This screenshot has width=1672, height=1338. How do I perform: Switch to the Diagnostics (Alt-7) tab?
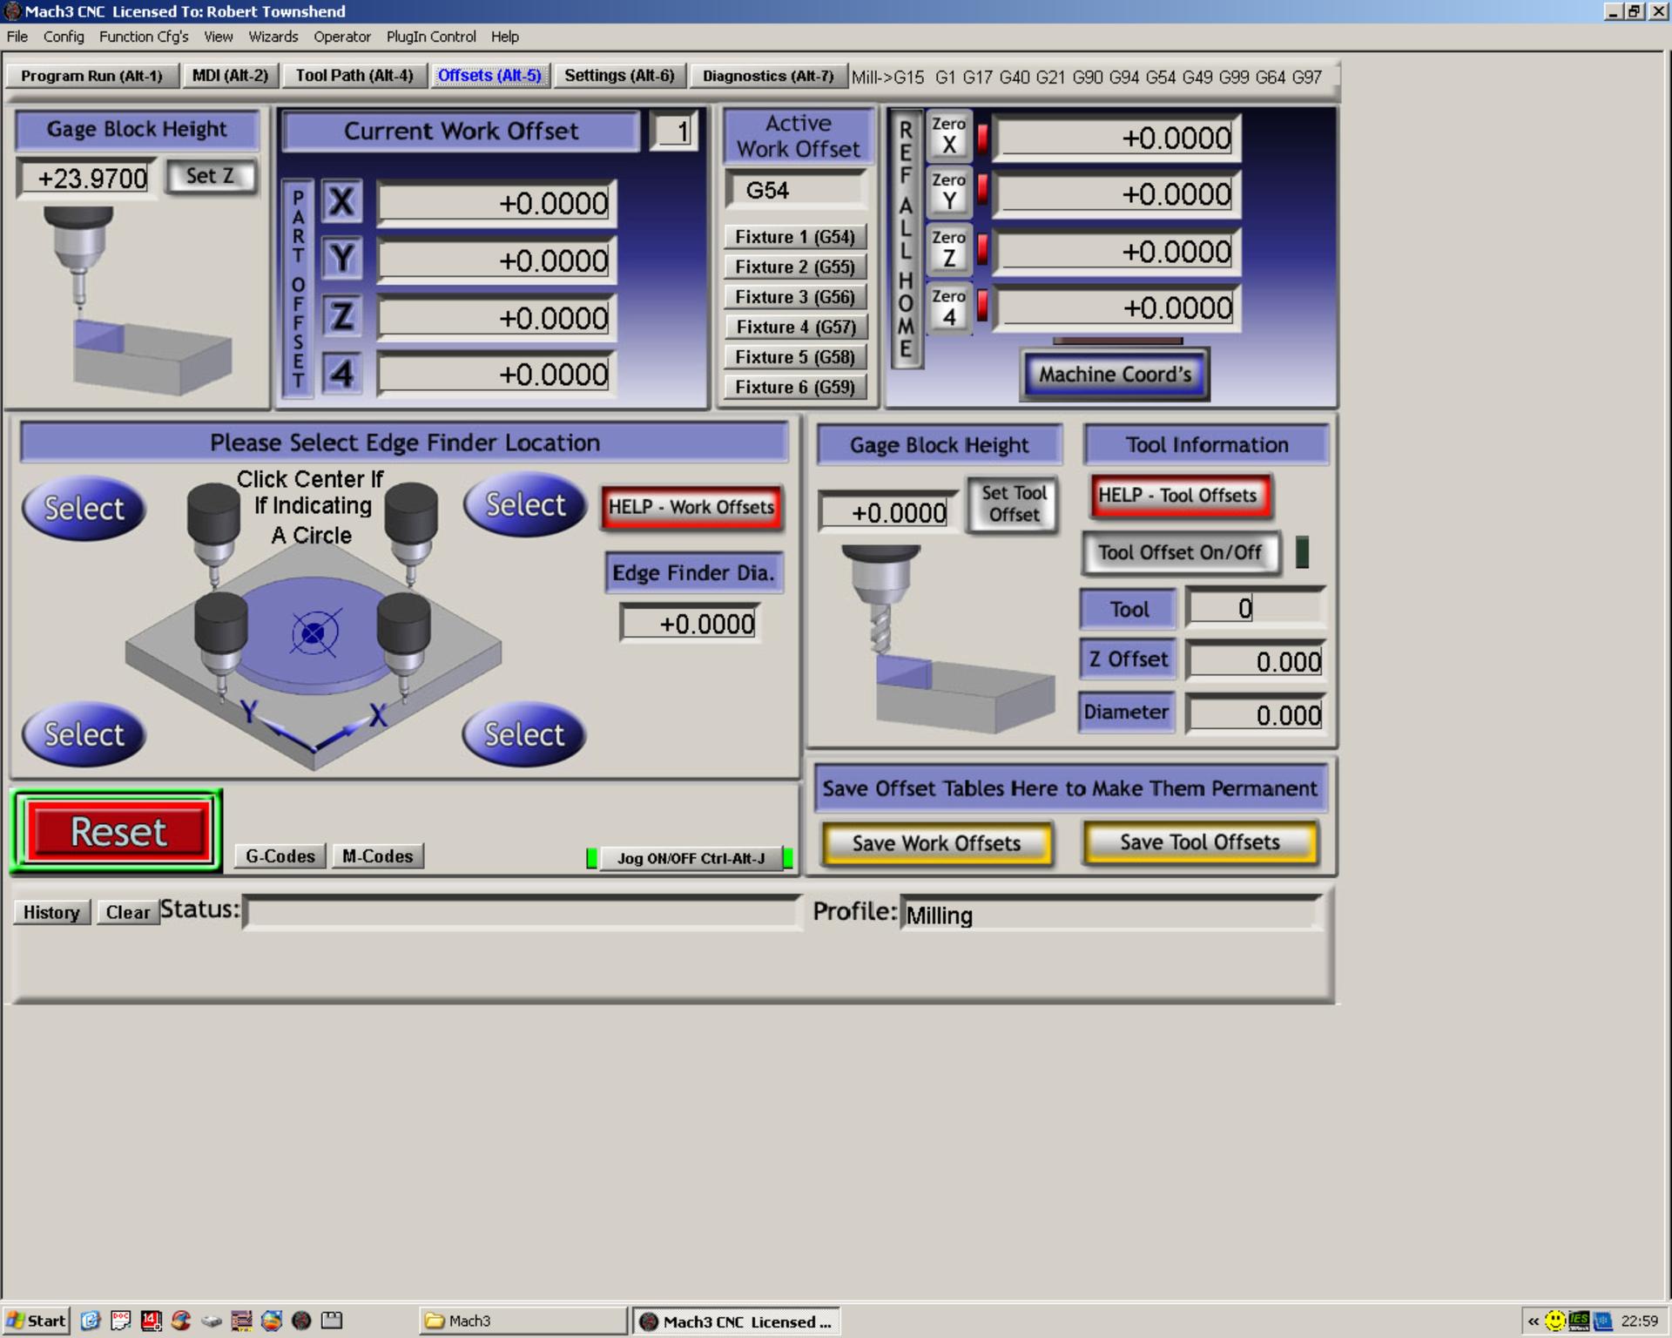pyautogui.click(x=767, y=76)
